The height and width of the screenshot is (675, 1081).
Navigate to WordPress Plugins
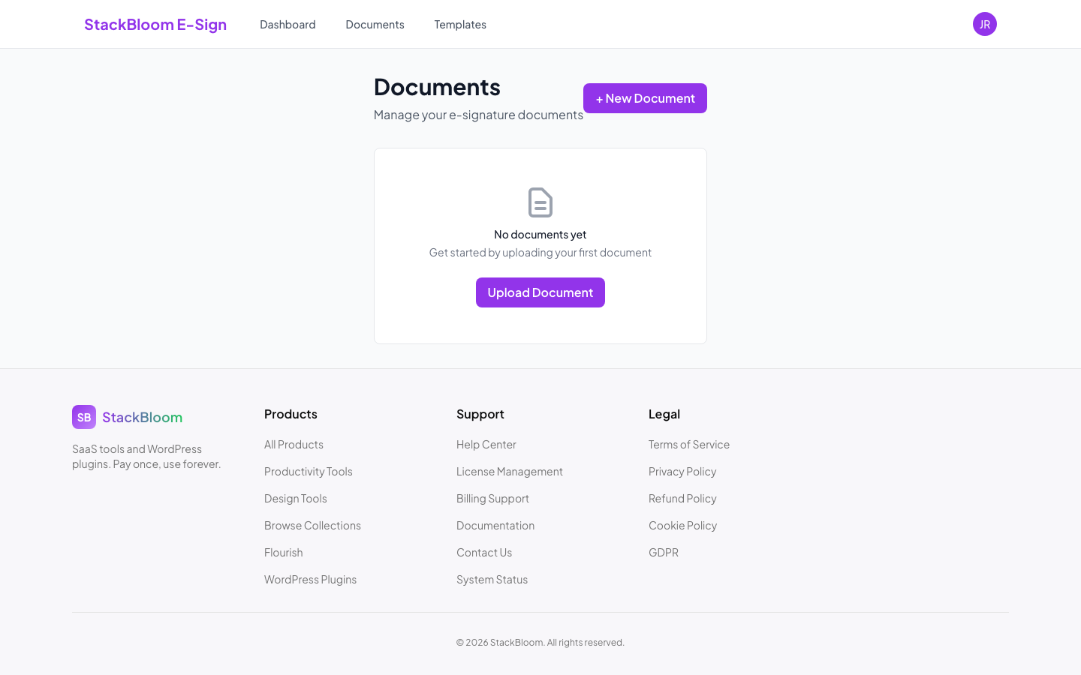point(310,579)
